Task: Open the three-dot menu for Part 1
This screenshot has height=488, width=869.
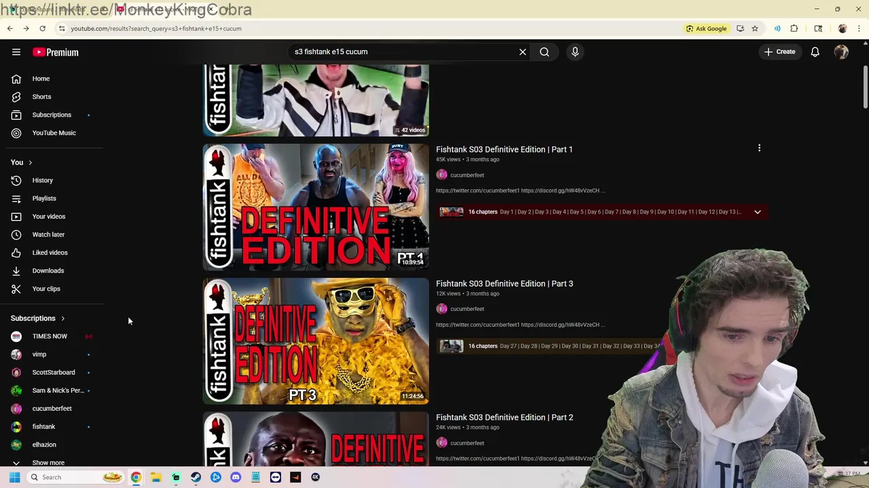Action: 759,148
